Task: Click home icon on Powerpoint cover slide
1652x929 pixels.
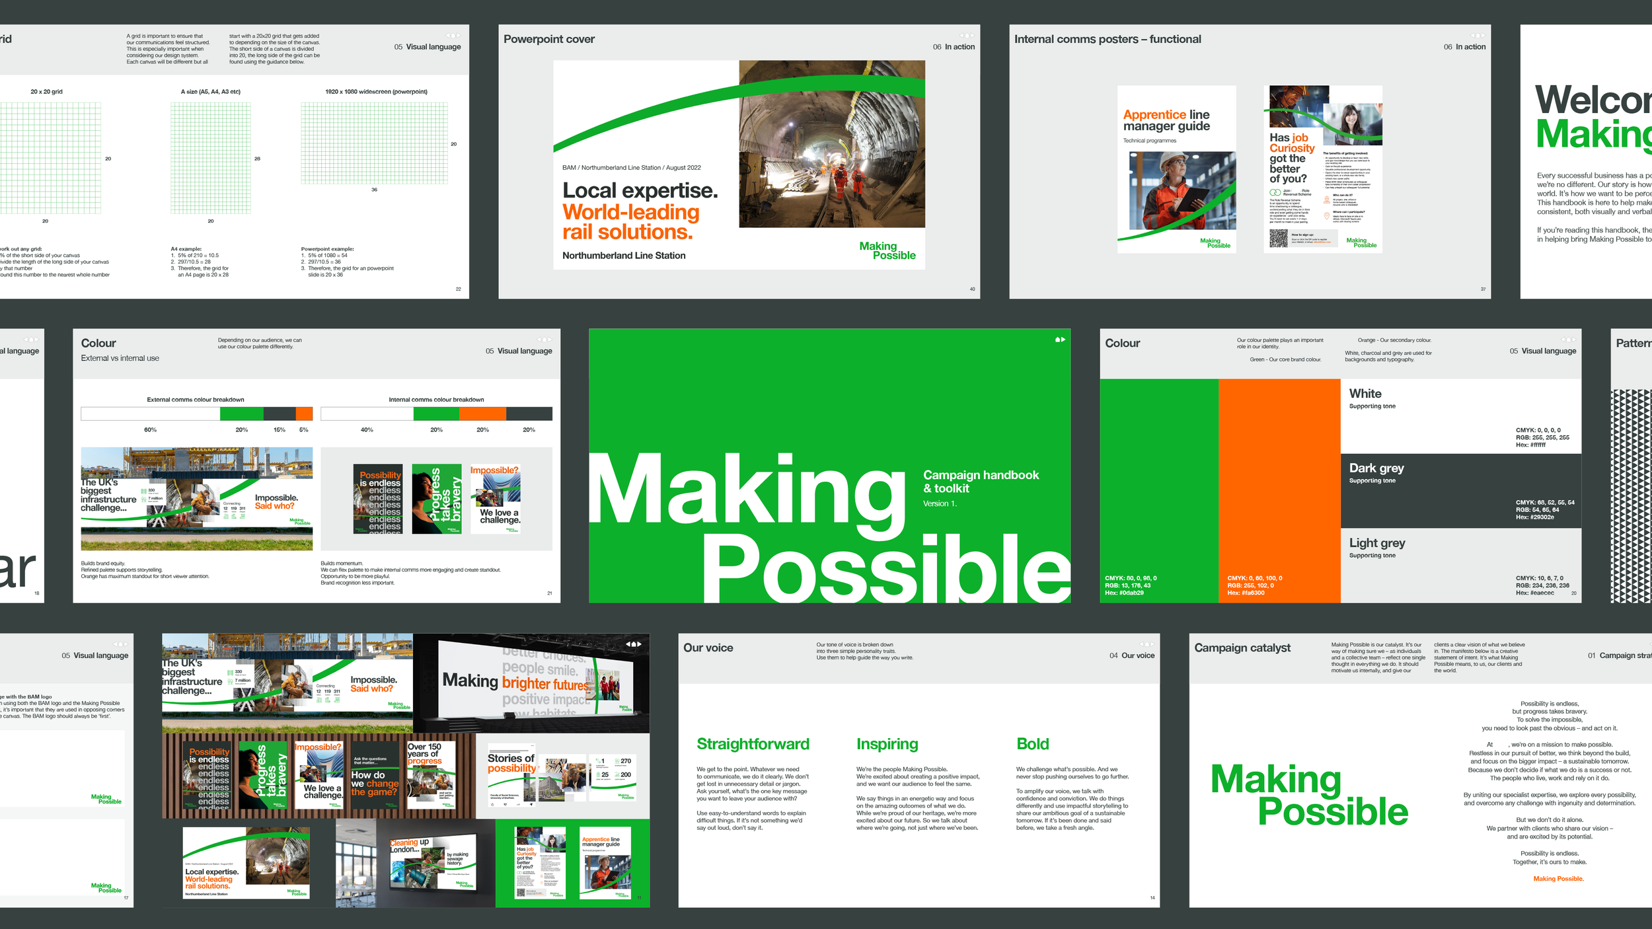Action: [x=967, y=36]
